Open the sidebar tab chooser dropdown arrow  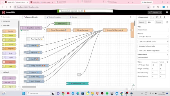pos(168,17)
